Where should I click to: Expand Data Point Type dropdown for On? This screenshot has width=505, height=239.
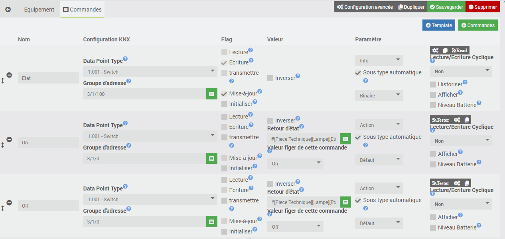150,136
